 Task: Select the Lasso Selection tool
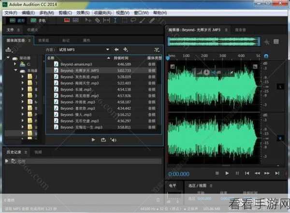click(x=133, y=20)
